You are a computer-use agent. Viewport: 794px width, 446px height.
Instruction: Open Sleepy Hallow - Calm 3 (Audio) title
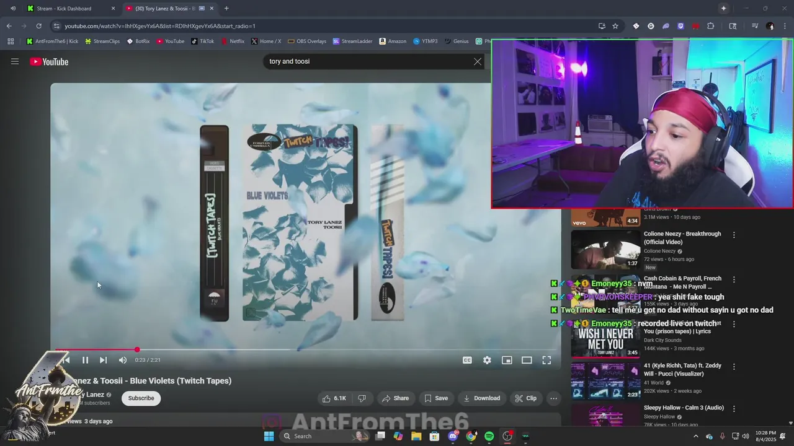click(x=684, y=408)
